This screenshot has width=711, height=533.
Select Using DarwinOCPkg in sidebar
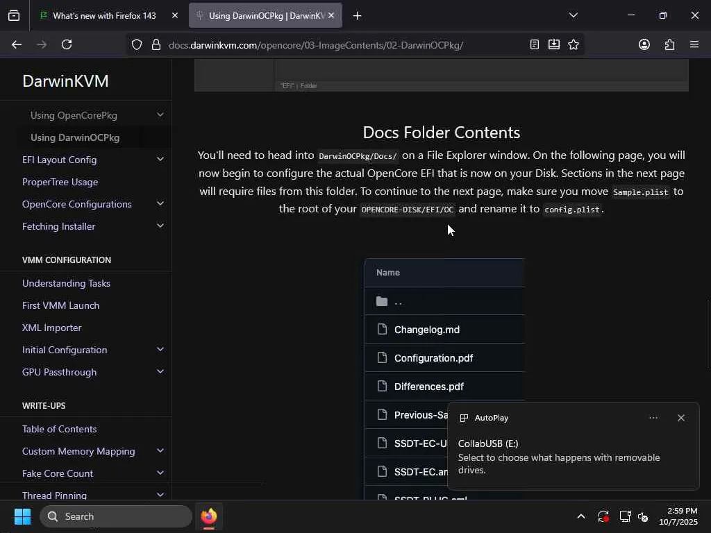pos(75,138)
